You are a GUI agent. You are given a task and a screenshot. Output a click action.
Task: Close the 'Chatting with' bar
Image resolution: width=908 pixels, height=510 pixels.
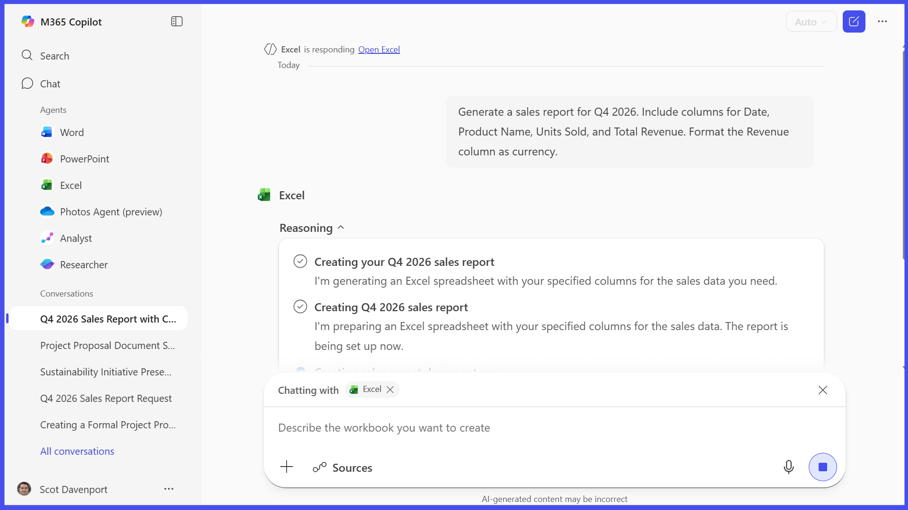click(x=823, y=390)
